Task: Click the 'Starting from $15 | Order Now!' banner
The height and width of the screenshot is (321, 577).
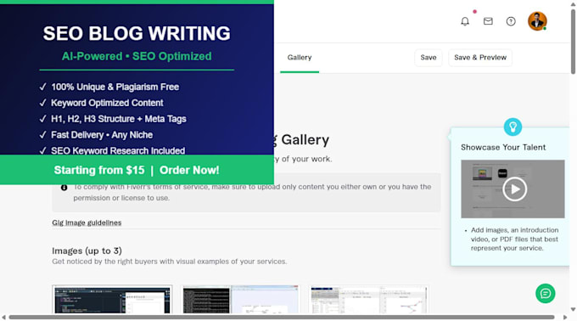Action: click(x=137, y=170)
